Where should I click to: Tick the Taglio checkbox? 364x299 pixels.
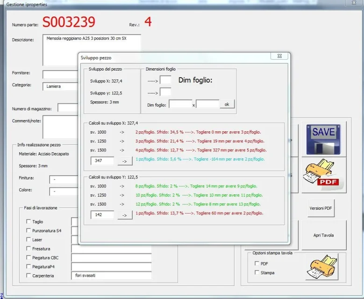(29, 221)
